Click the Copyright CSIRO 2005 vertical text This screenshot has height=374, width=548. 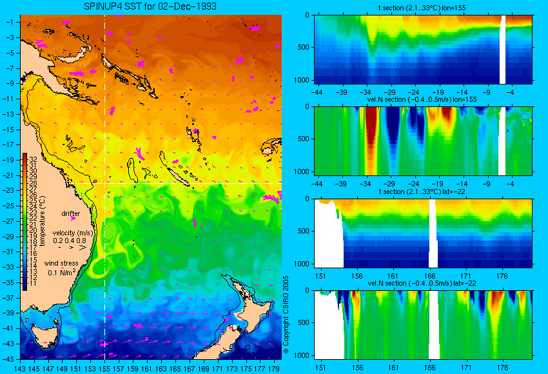286,315
